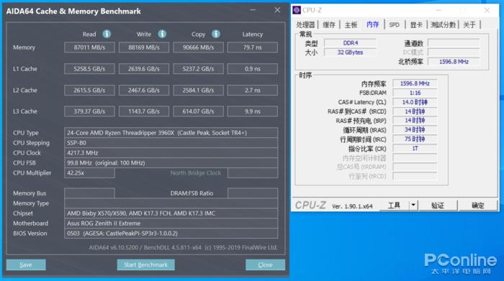504x281 pixels.
Task: Click Start Benchmark in AIDA64
Action: tap(146, 264)
